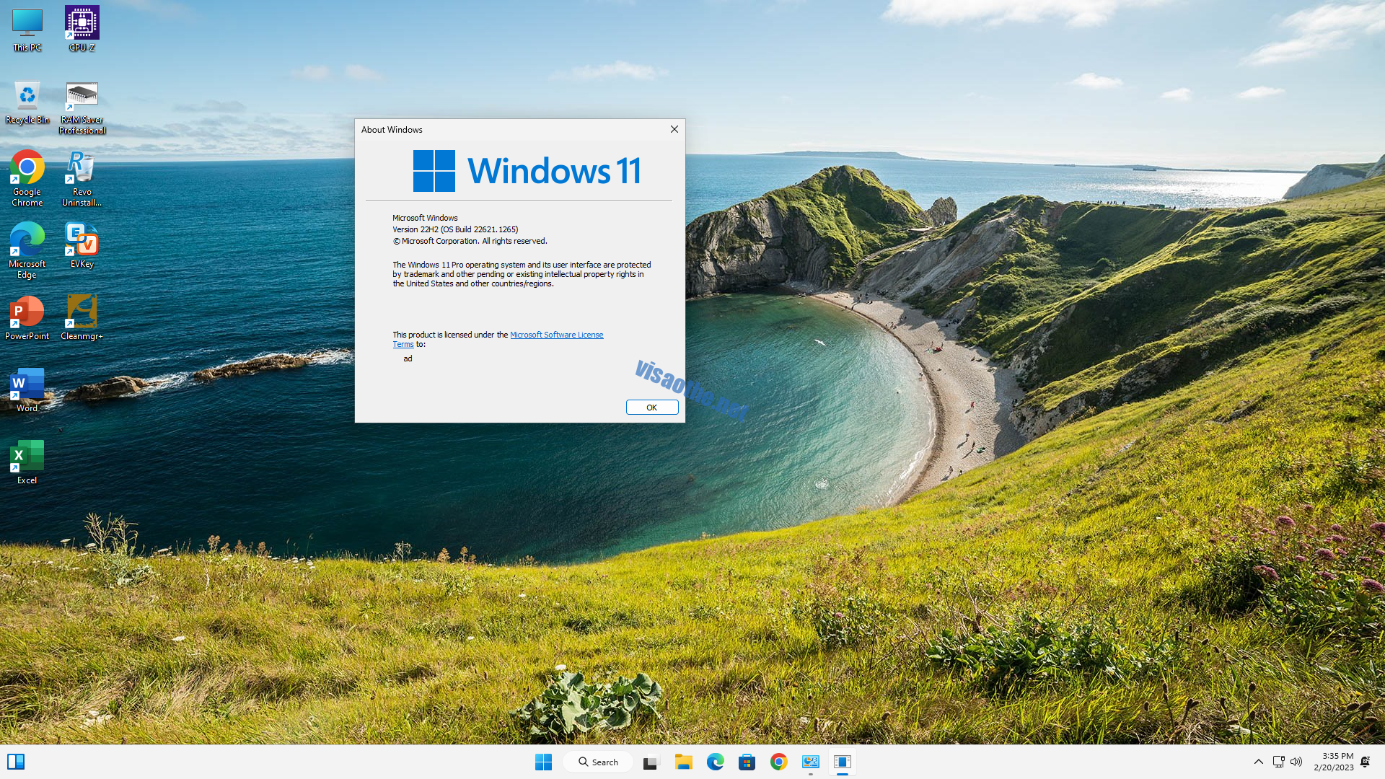Image resolution: width=1385 pixels, height=779 pixels.
Task: Show hidden system tray icons
Action: (1259, 762)
